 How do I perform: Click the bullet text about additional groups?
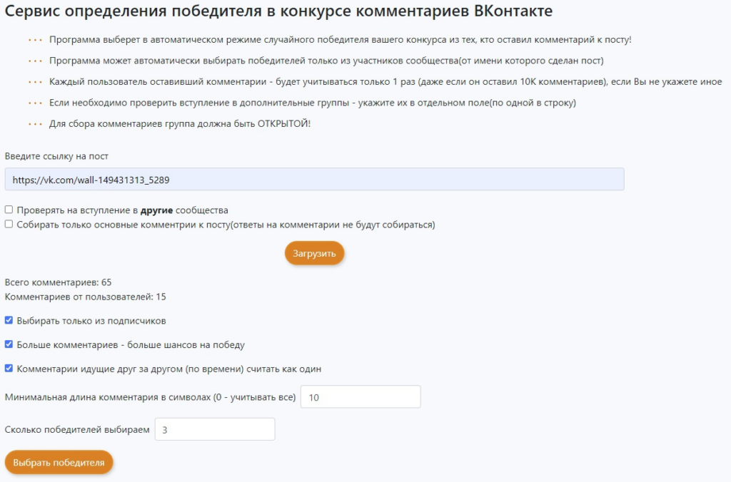(313, 103)
